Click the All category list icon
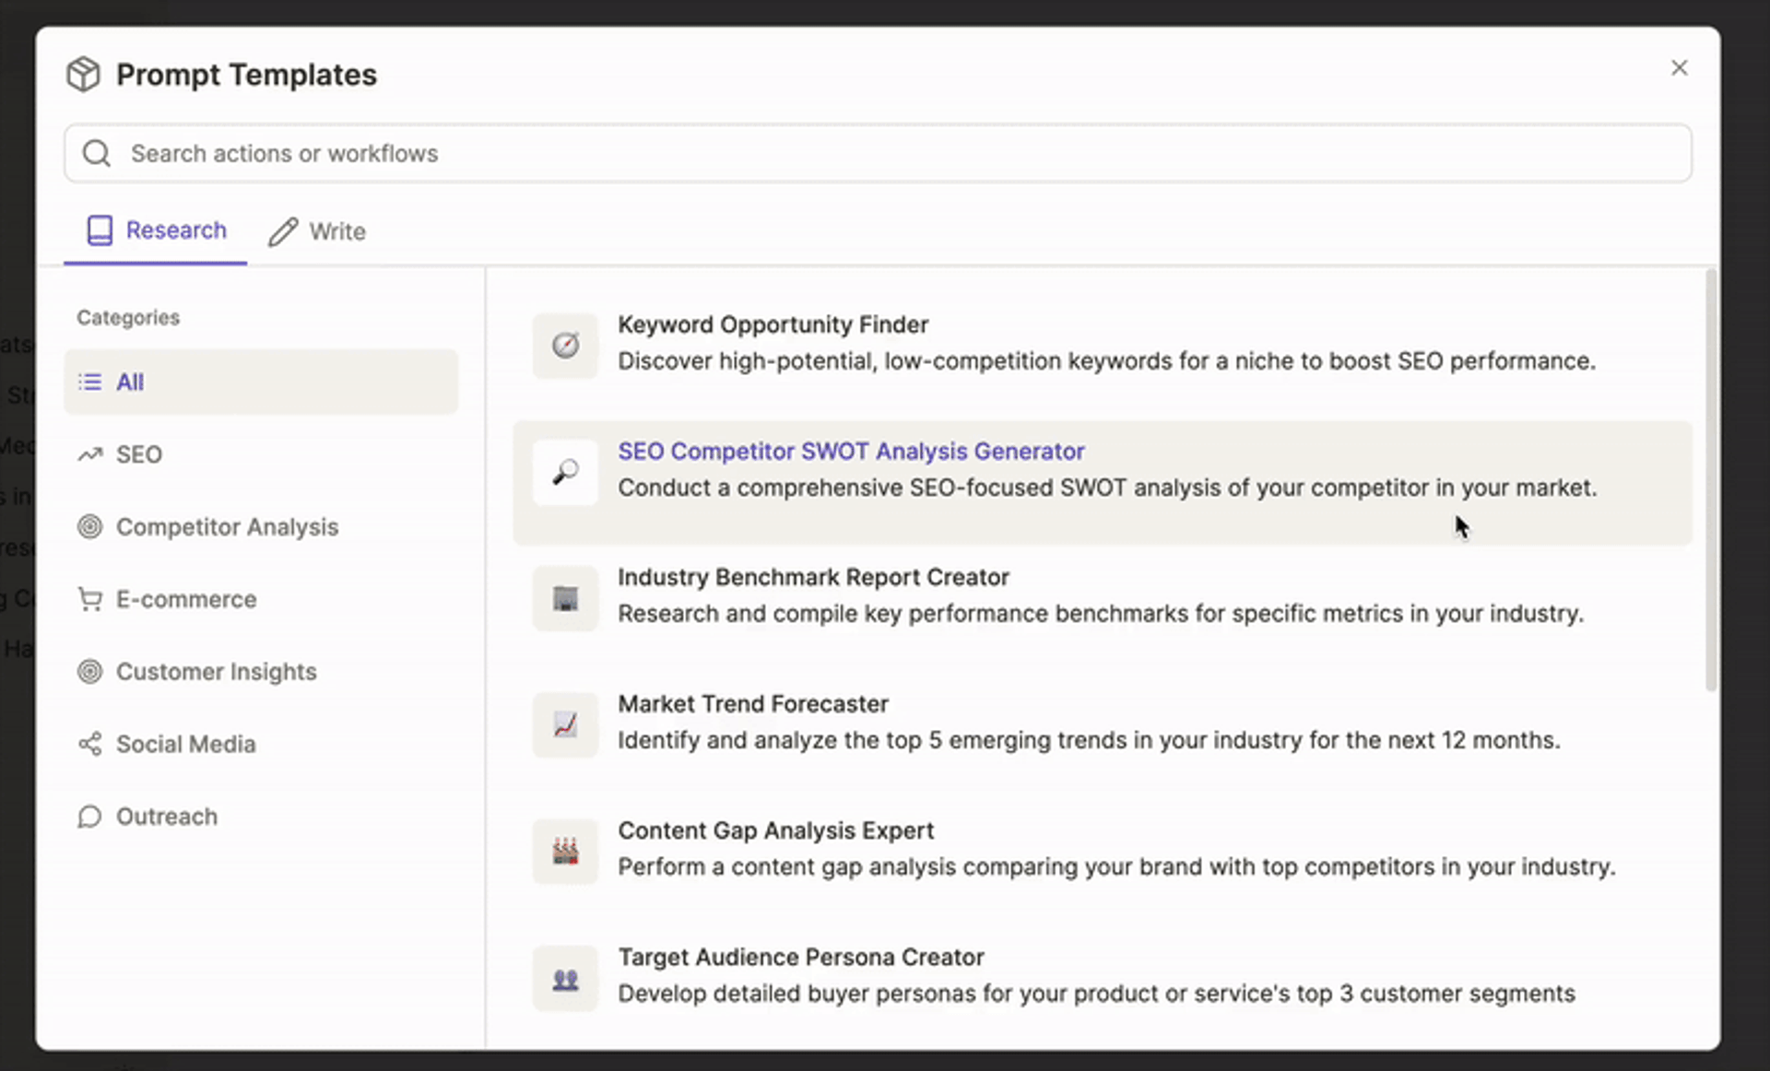The width and height of the screenshot is (1770, 1071). (x=89, y=382)
